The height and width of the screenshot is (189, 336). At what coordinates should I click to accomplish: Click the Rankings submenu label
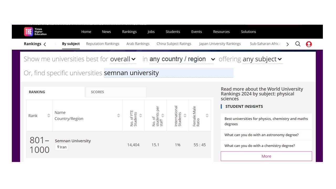pos(33,44)
